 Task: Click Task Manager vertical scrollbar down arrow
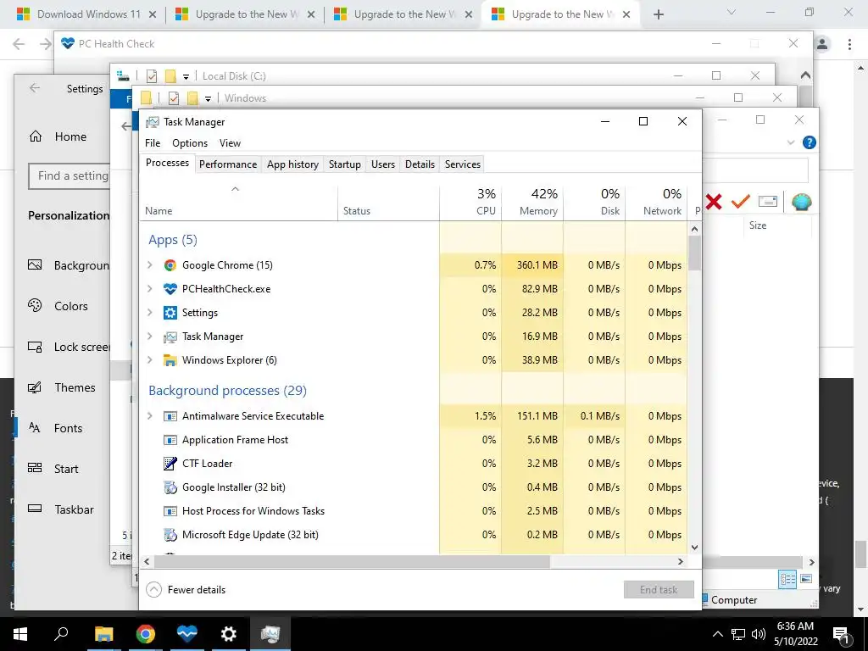695,548
